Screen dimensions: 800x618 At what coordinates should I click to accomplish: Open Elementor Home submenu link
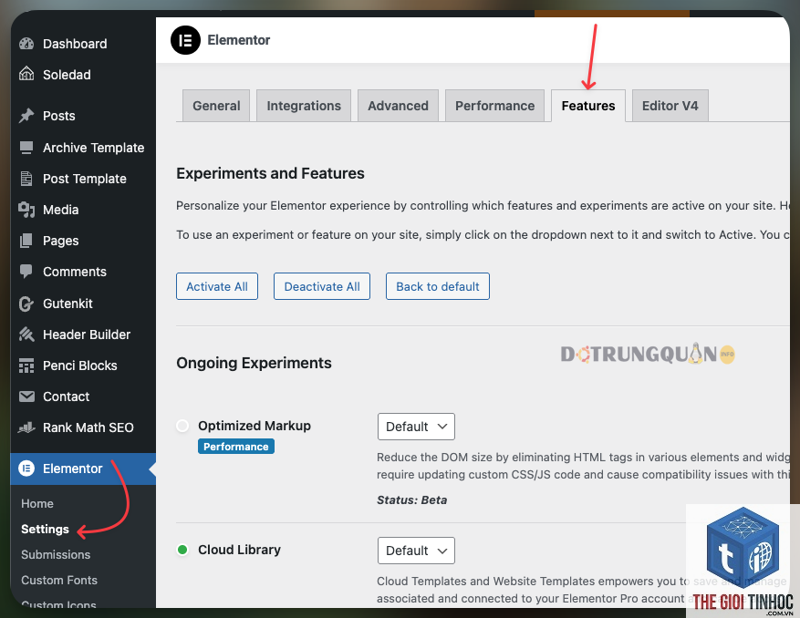[x=37, y=504]
